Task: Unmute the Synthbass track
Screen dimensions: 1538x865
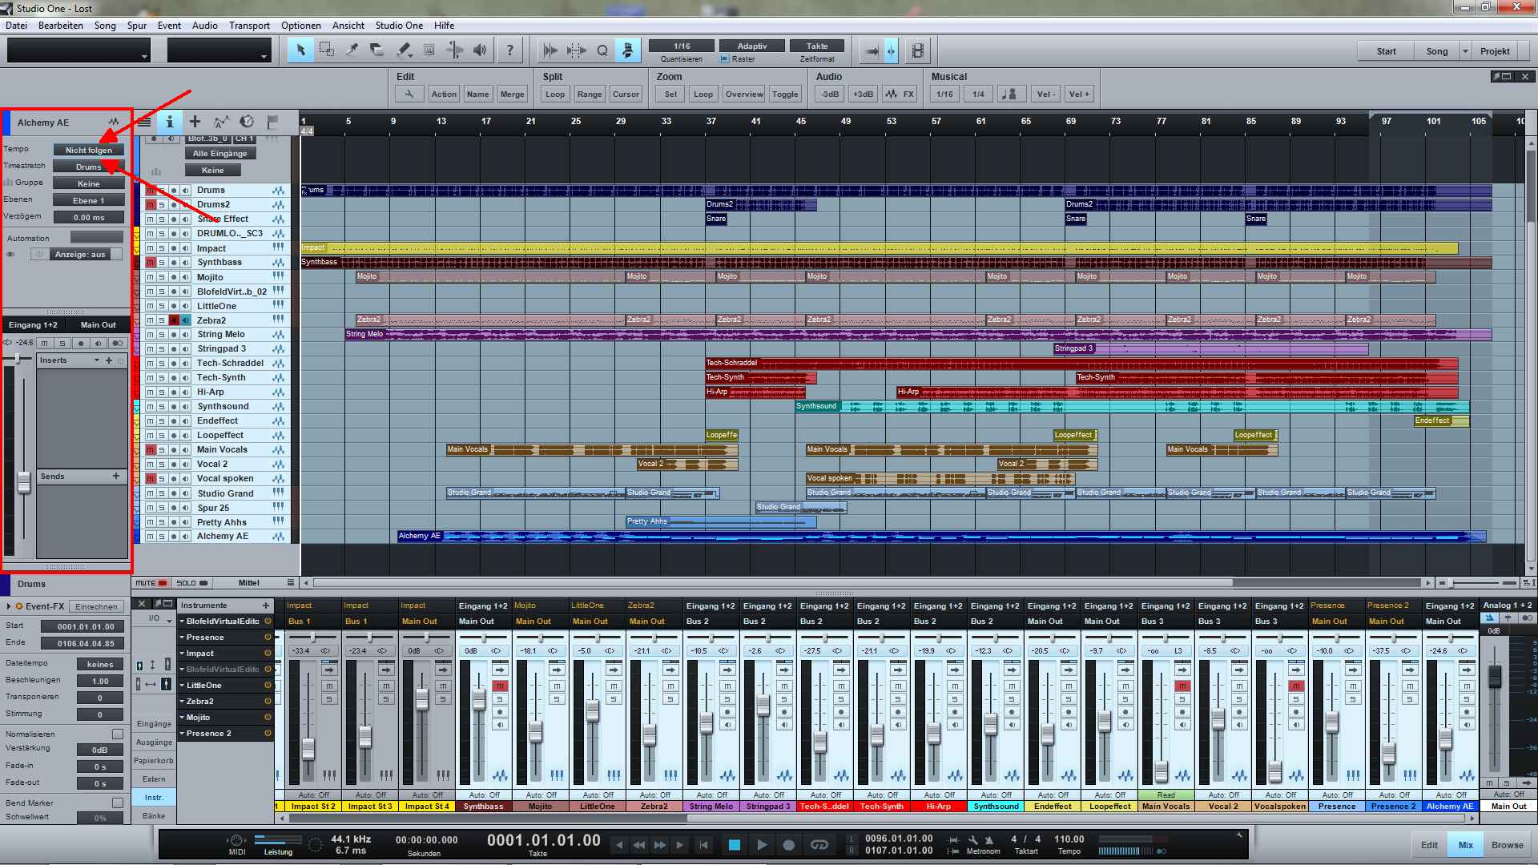Action: point(150,263)
